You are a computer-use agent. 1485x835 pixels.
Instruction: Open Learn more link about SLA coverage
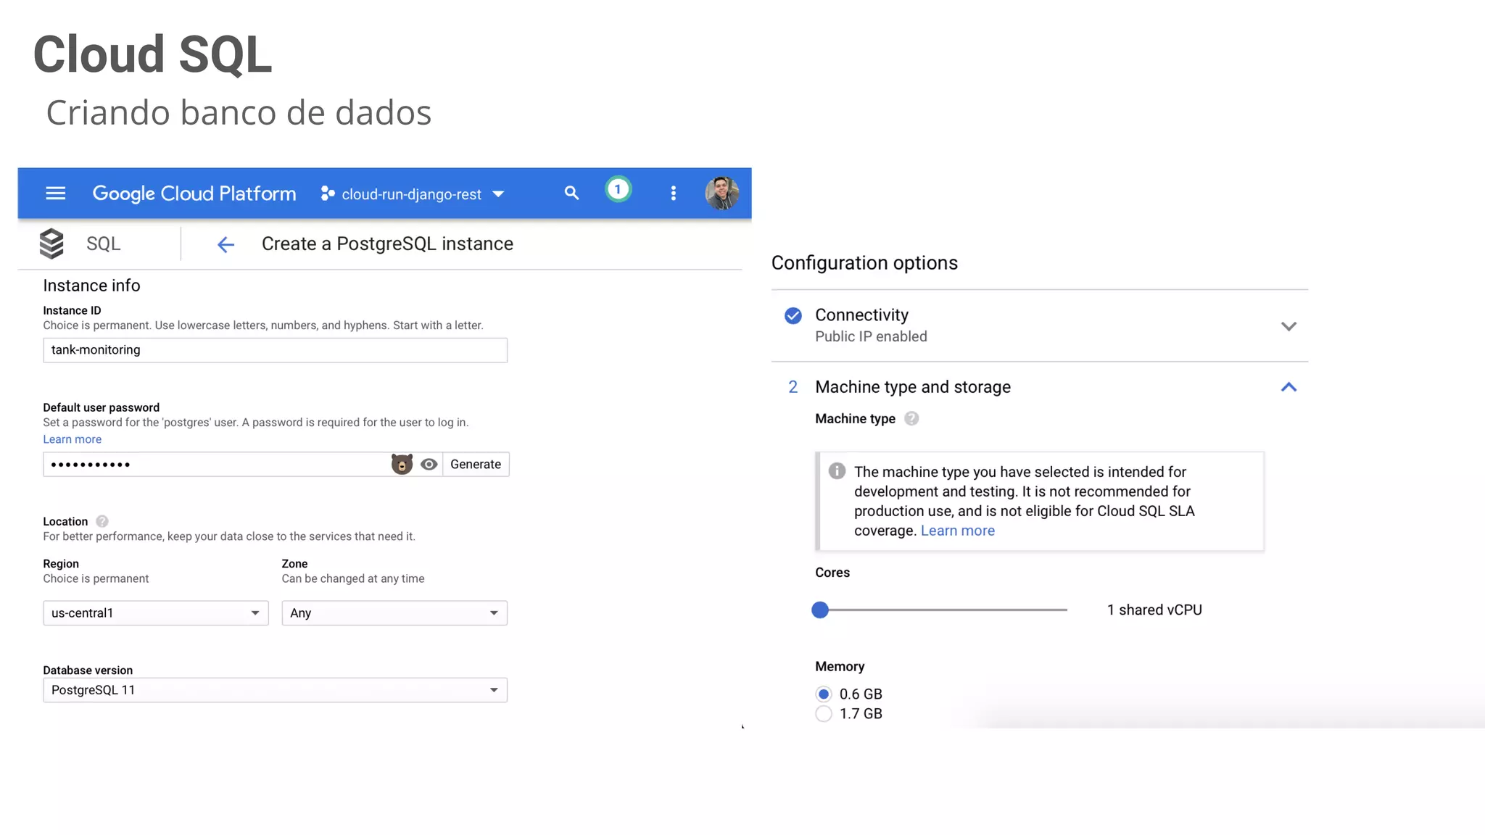[957, 531]
